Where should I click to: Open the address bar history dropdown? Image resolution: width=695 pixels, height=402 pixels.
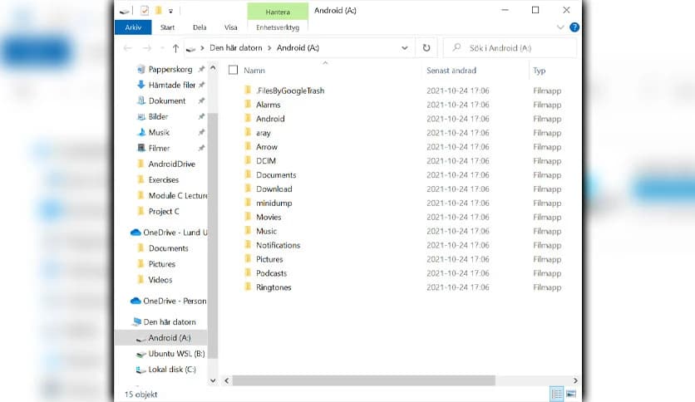[x=405, y=48]
